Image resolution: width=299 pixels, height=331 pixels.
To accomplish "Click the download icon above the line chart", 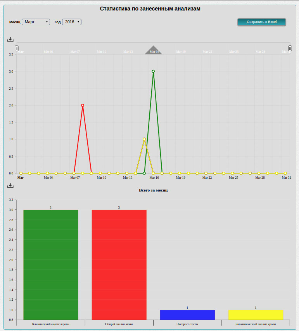I will click(x=10, y=40).
